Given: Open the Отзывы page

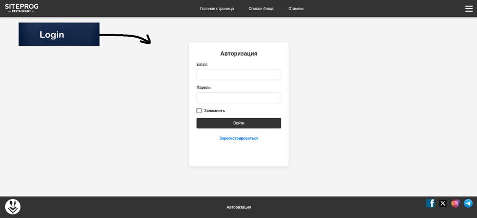Looking at the screenshot, I should pyautogui.click(x=296, y=9).
